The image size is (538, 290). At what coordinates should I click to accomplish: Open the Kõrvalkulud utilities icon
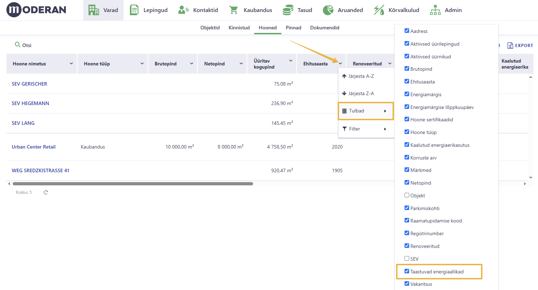(x=379, y=10)
